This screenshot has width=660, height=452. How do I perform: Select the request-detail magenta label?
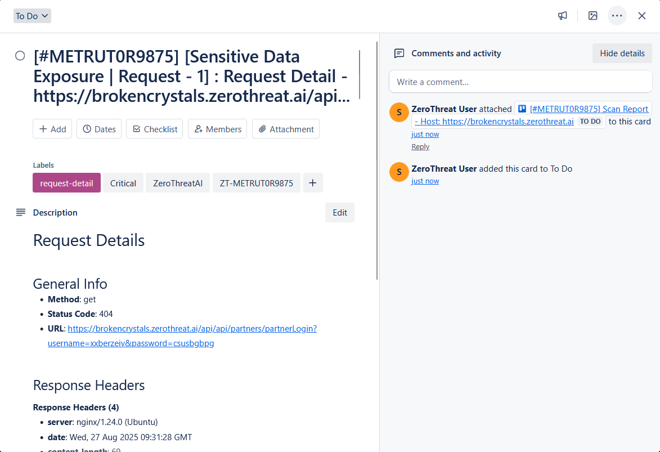pyautogui.click(x=66, y=183)
